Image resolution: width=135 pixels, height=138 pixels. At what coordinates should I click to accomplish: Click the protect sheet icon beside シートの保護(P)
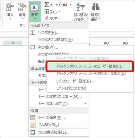pyautogui.click(x=33, y=117)
